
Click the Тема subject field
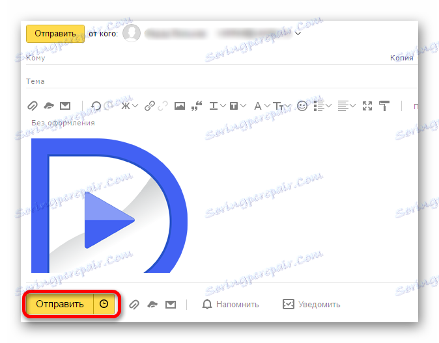(x=221, y=81)
